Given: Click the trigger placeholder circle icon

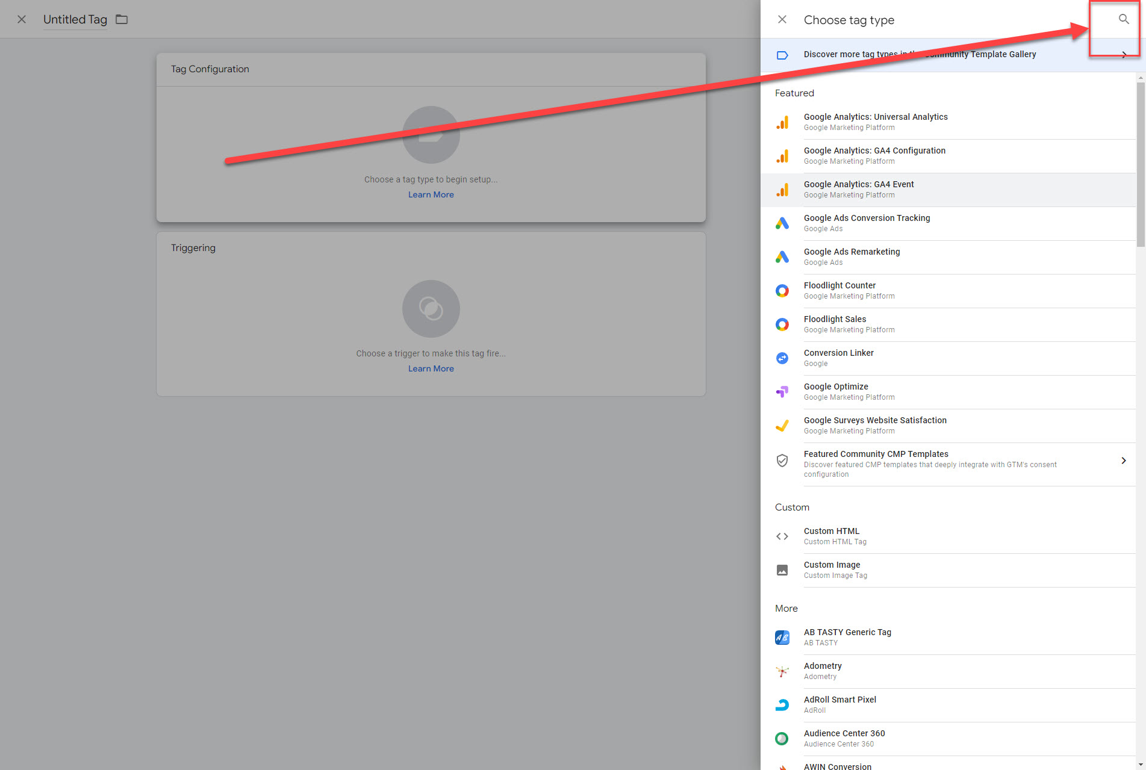Looking at the screenshot, I should [431, 309].
